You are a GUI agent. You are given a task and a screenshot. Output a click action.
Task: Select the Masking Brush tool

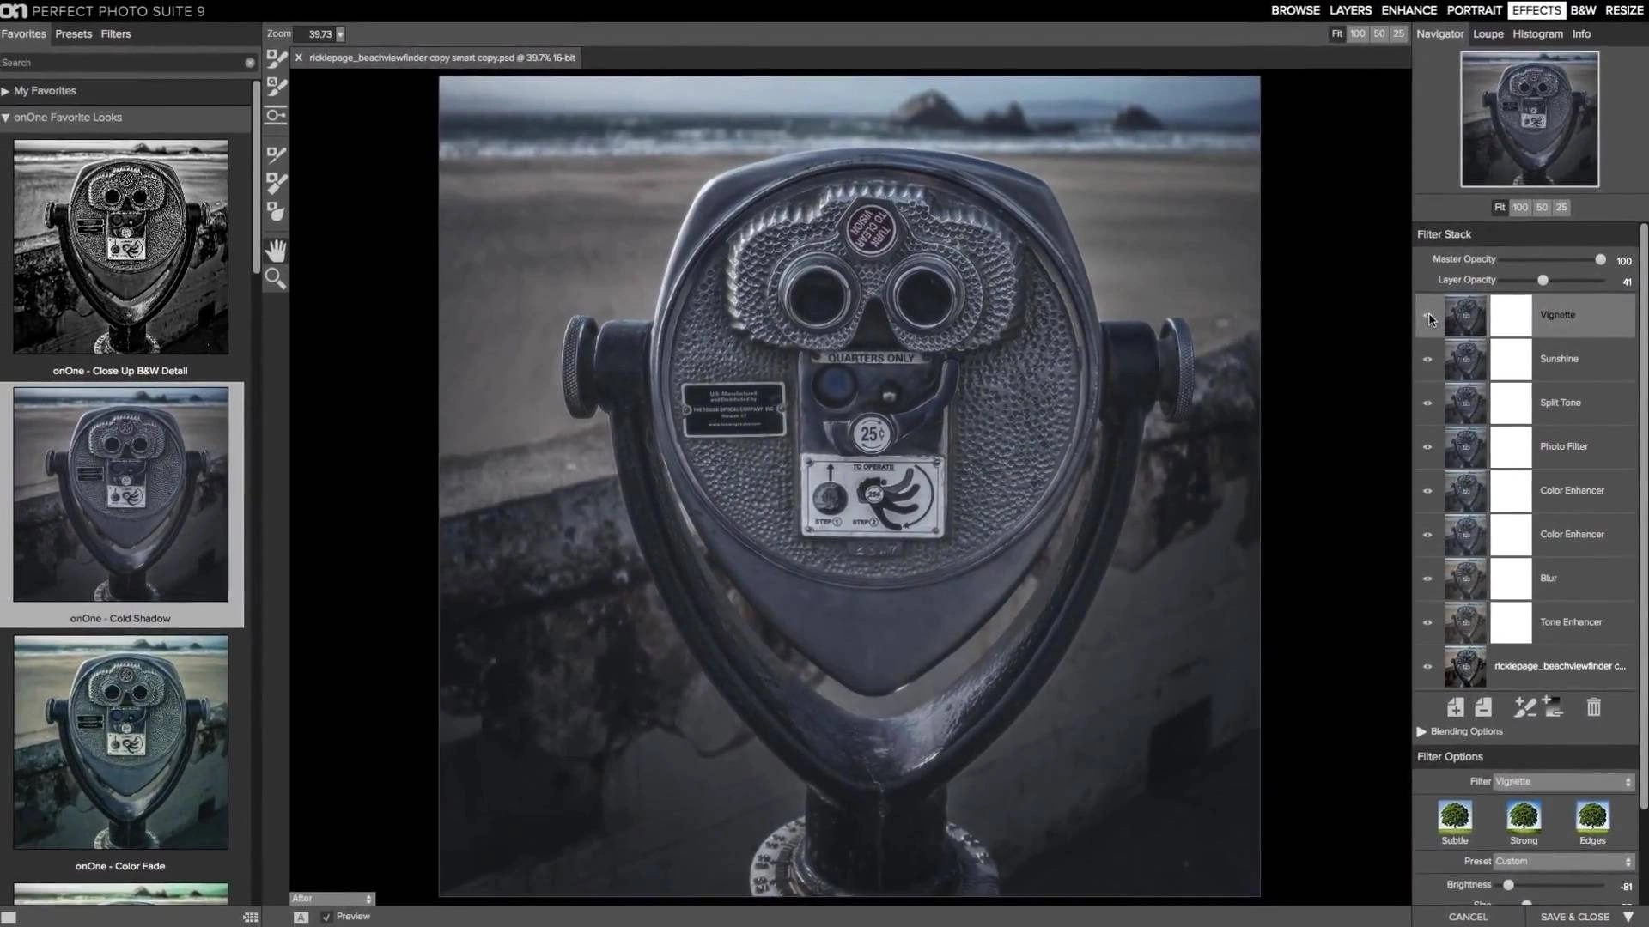click(x=277, y=58)
